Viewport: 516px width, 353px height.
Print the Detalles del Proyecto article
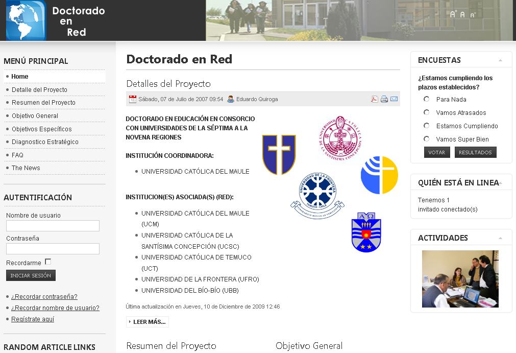coord(384,99)
